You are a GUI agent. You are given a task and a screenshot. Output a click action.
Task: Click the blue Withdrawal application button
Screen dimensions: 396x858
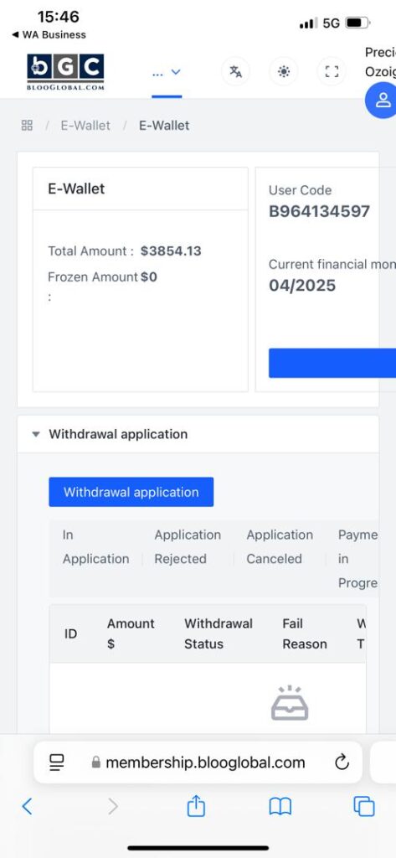(131, 492)
